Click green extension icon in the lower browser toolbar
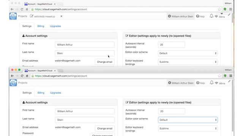This screenshot has height=136, width=243. click(225, 76)
